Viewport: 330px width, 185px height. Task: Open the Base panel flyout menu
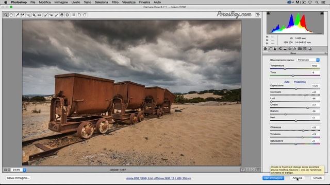(326, 53)
